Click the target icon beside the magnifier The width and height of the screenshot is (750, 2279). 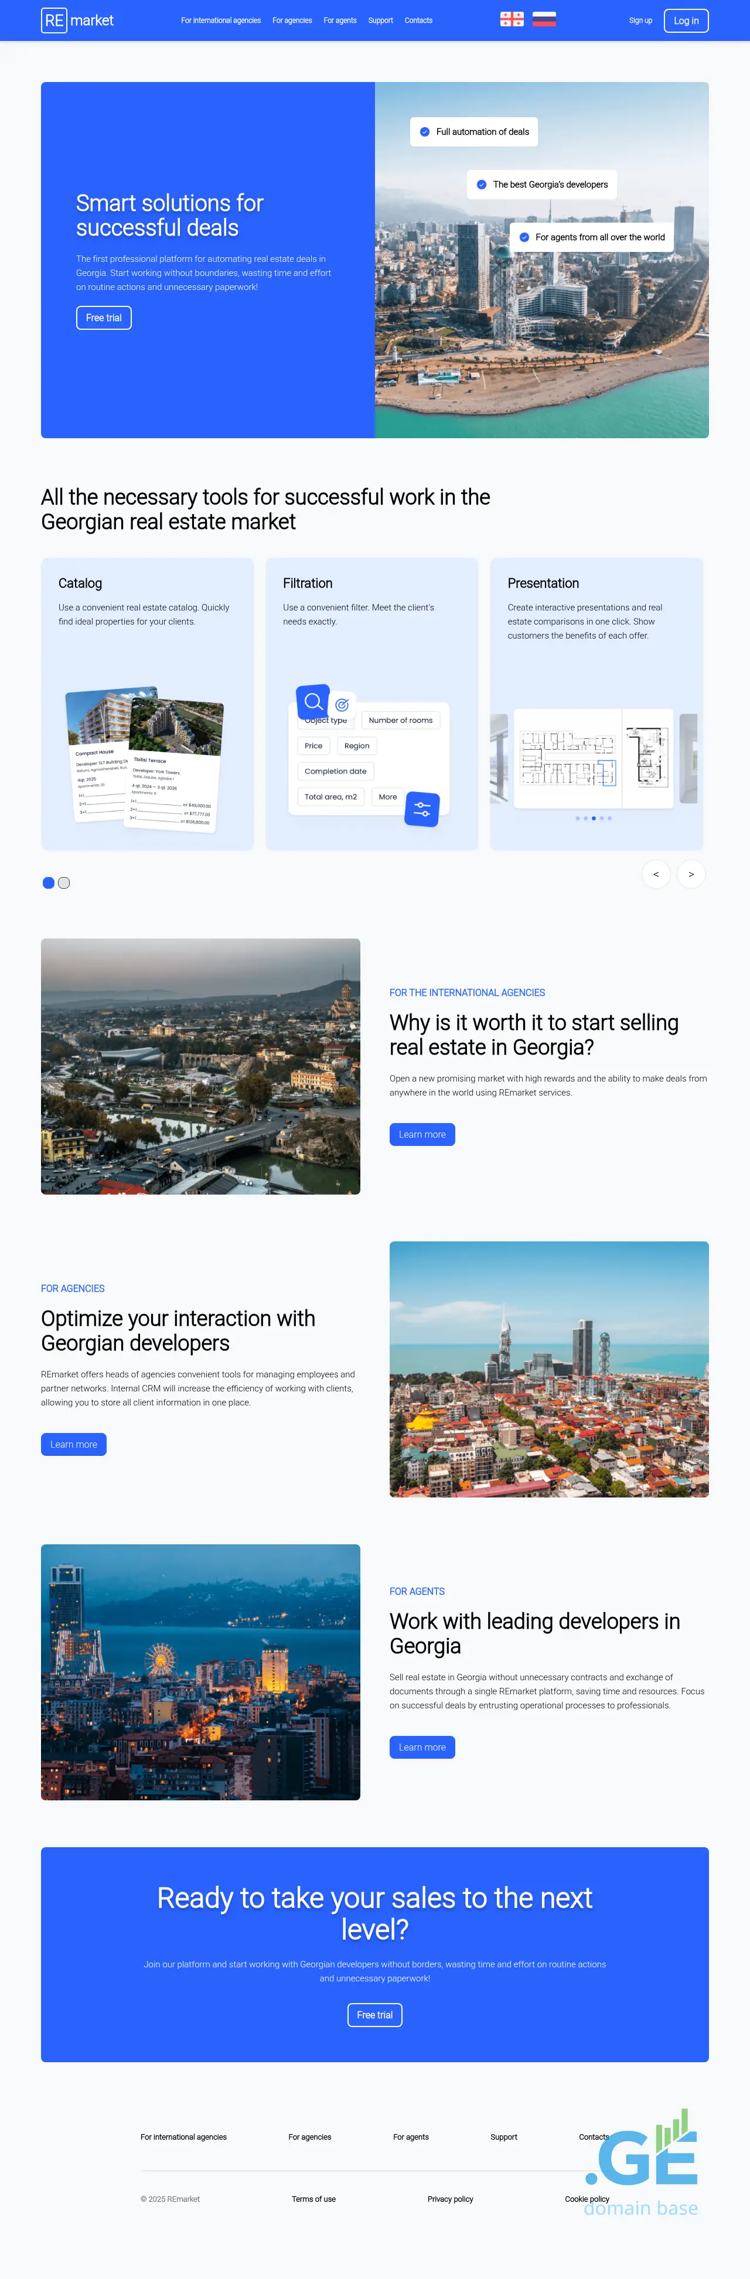[342, 705]
